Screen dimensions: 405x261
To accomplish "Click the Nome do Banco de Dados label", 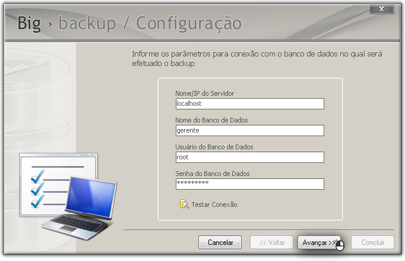I will pyautogui.click(x=211, y=120).
